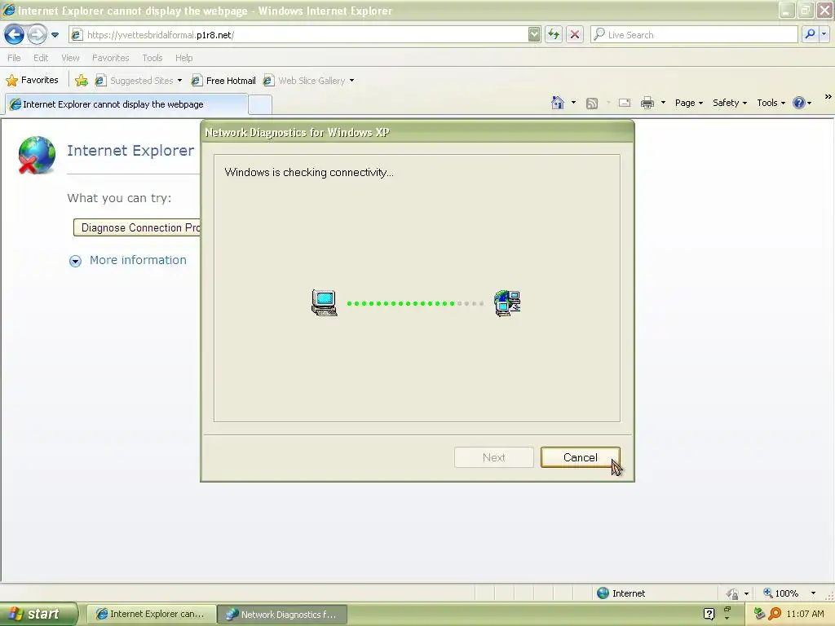Click the orange magnifier tray icon

(775, 614)
